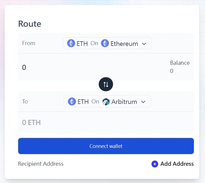This screenshot has width=205, height=183.
Task: Click the Add Address link text
Action: coord(177,164)
